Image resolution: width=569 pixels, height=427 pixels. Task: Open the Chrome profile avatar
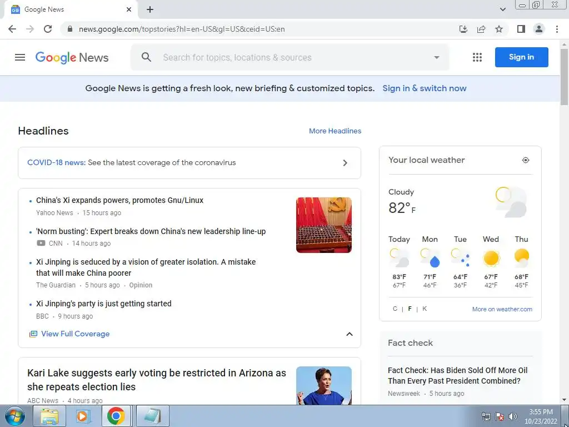pyautogui.click(x=539, y=29)
